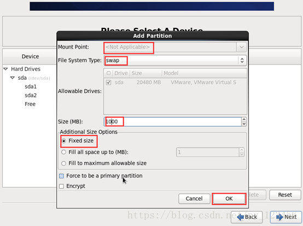Select the Free space entry

click(30, 104)
